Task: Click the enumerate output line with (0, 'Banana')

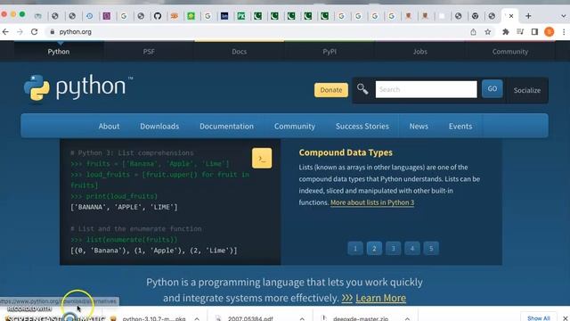Action: point(153,251)
